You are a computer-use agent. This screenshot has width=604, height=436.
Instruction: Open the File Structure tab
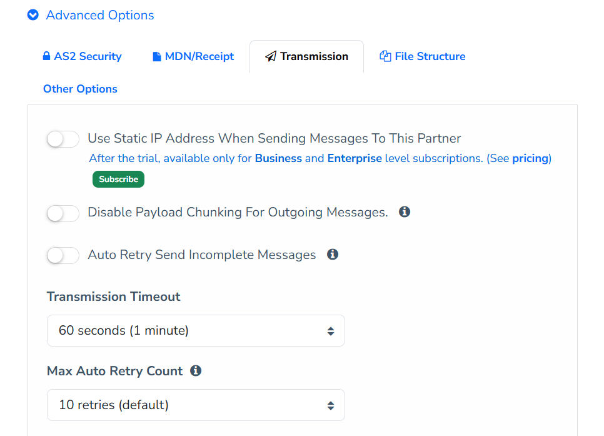click(423, 56)
